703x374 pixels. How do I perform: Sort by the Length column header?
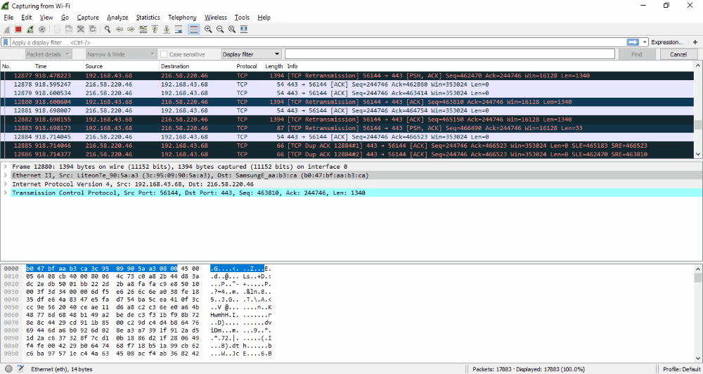point(274,66)
